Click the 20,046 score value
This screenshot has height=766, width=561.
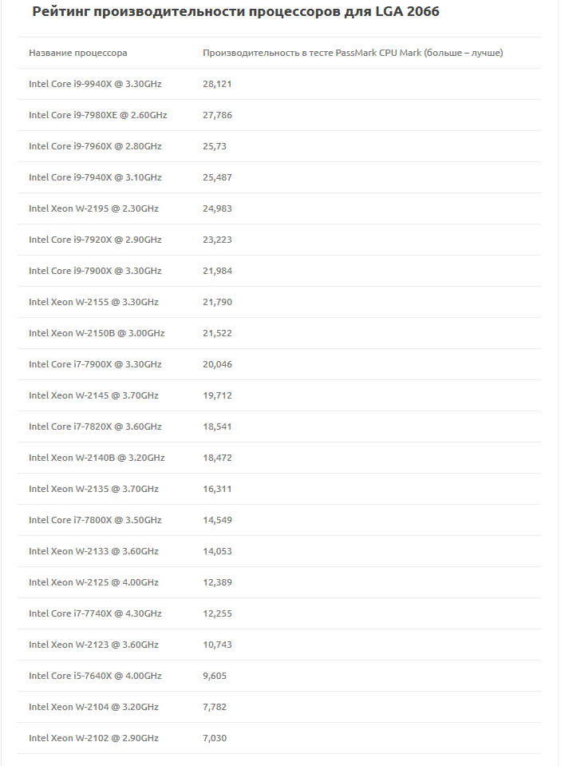coord(217,364)
